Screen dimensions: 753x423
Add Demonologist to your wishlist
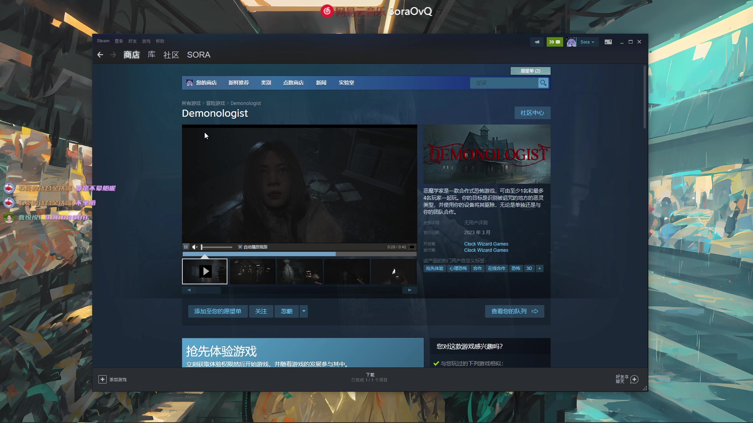[218, 311]
